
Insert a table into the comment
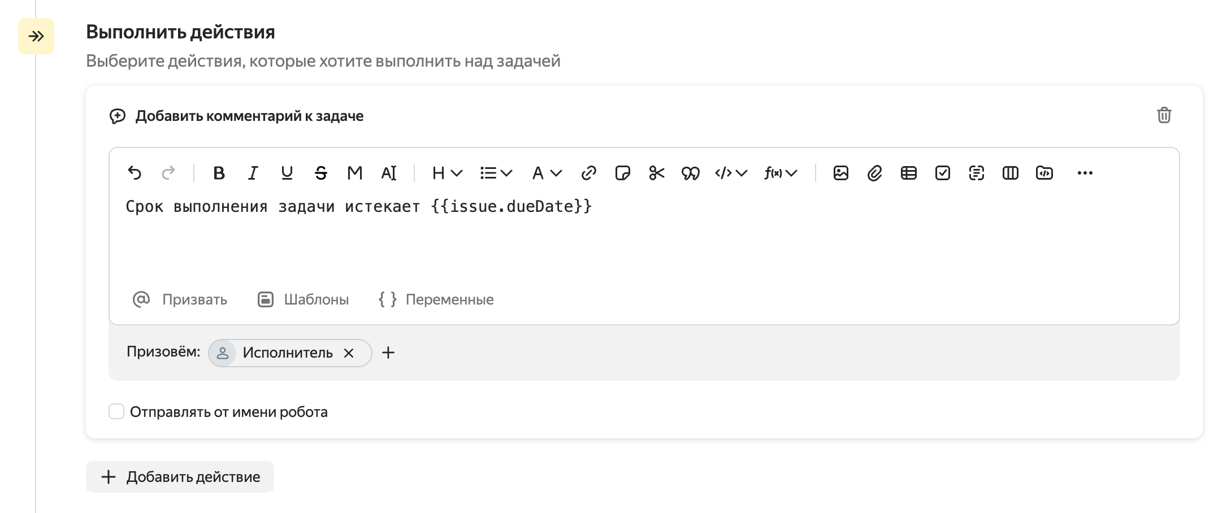coord(908,173)
